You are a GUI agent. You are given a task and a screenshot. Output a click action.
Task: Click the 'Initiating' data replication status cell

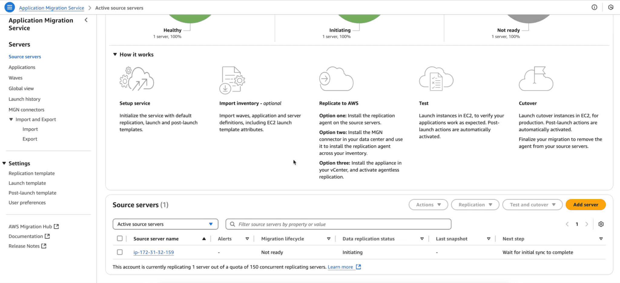point(352,252)
